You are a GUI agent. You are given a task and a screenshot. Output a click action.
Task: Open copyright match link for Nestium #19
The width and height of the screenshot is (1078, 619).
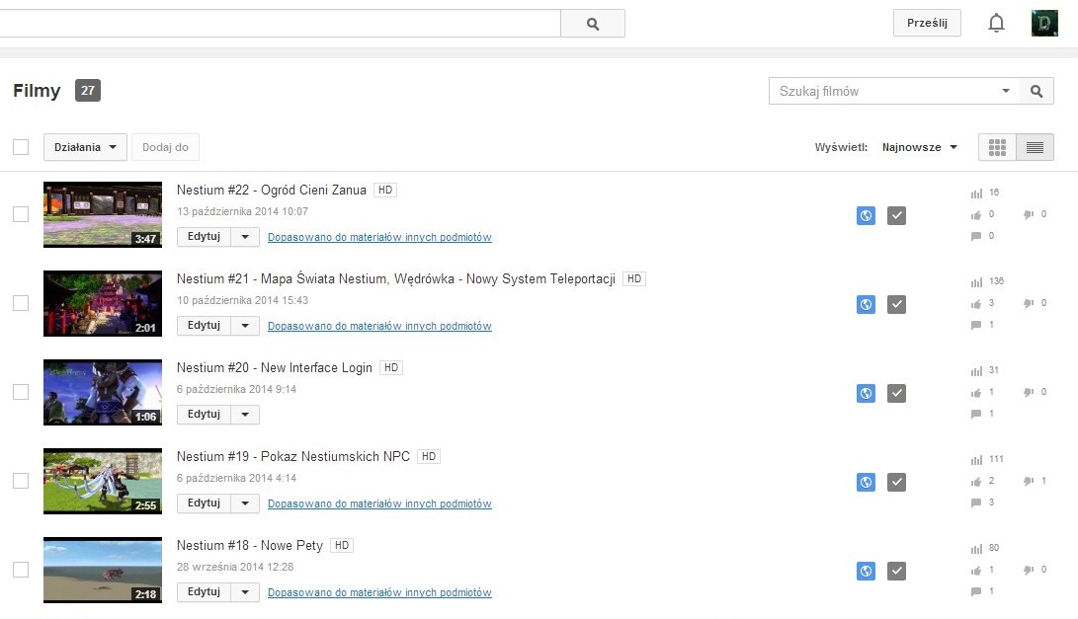pyautogui.click(x=379, y=503)
